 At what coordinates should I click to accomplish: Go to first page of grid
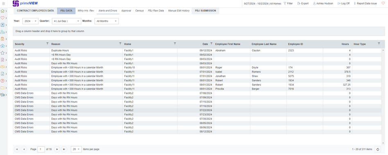coord(17,149)
